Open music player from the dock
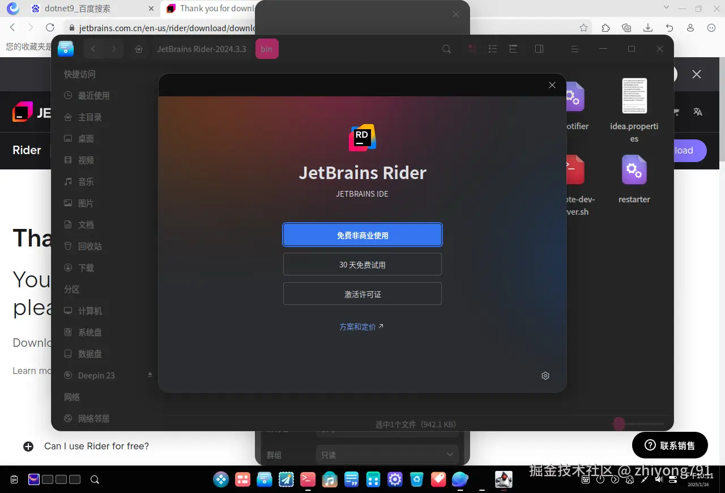The image size is (725, 493). coord(330,479)
